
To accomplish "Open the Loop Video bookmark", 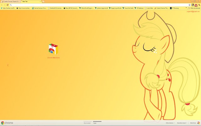I will click(x=149, y=8).
